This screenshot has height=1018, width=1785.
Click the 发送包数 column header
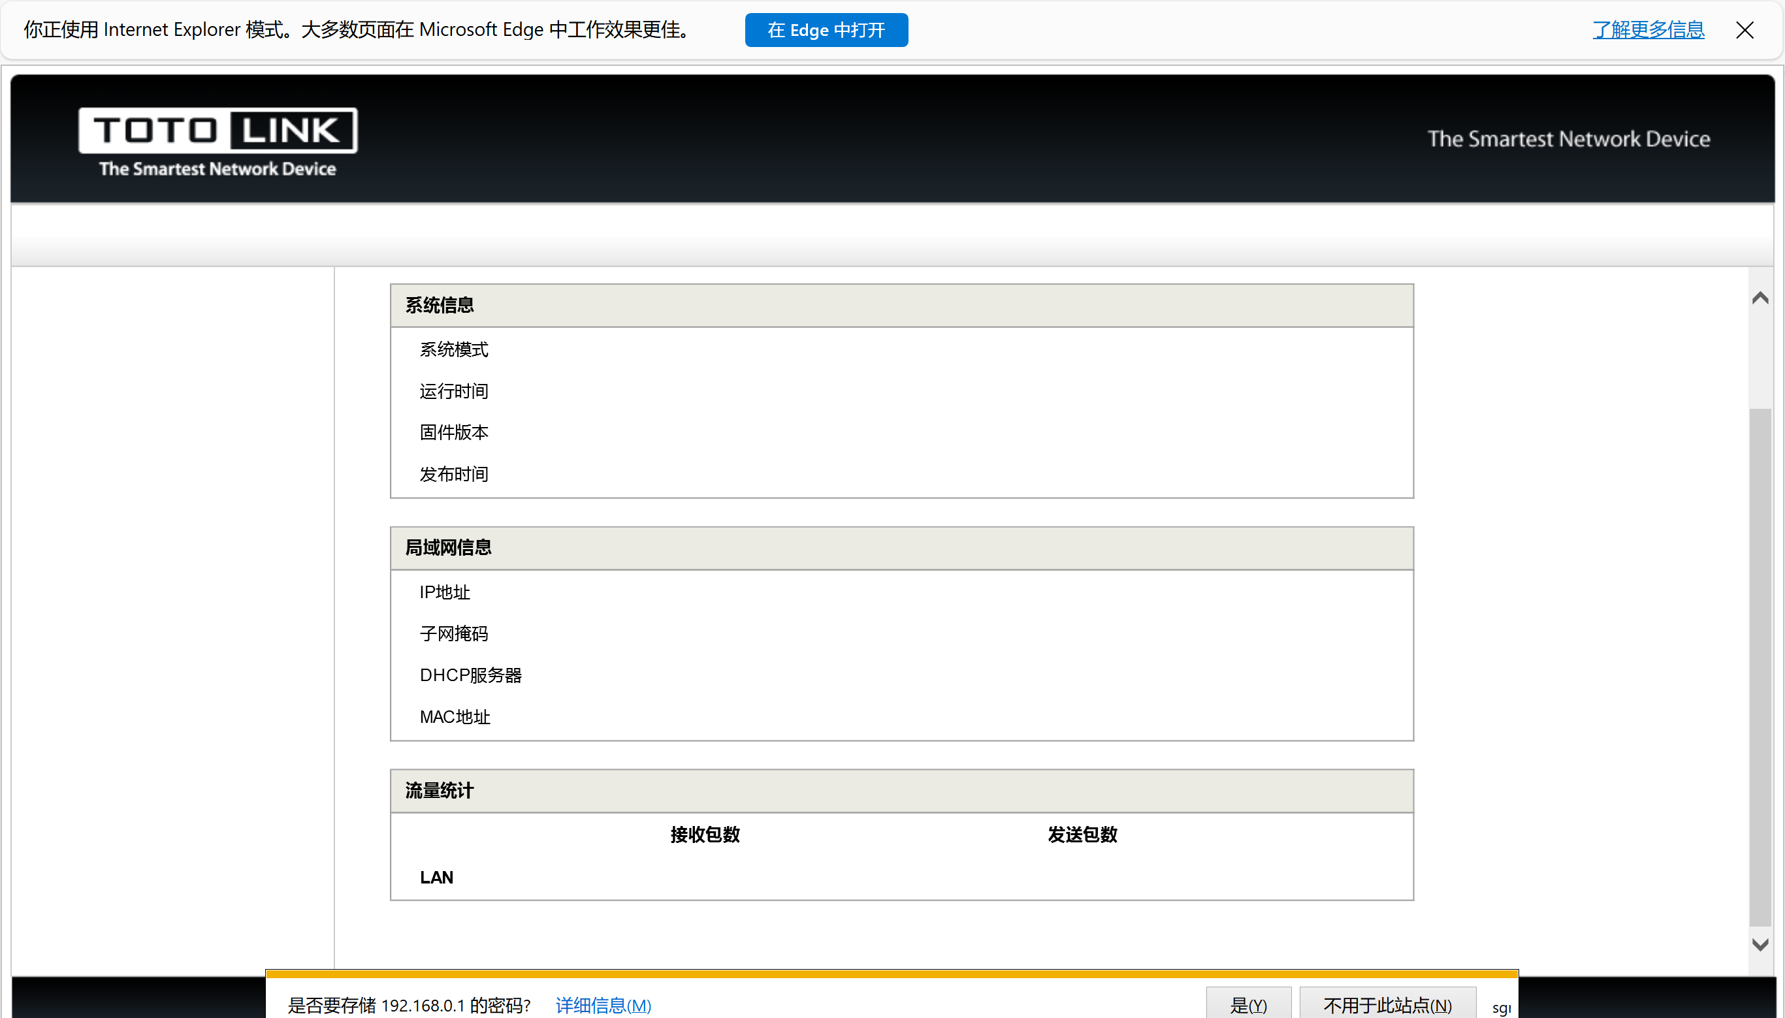pyautogui.click(x=1082, y=834)
